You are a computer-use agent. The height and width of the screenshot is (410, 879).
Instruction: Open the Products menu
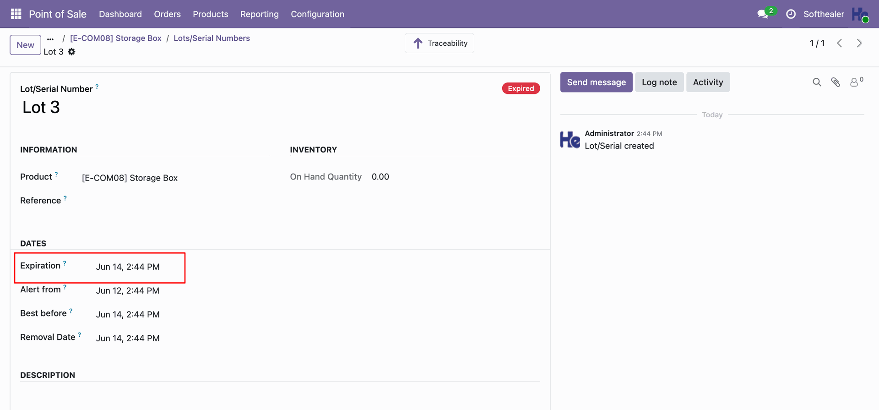pyautogui.click(x=211, y=14)
